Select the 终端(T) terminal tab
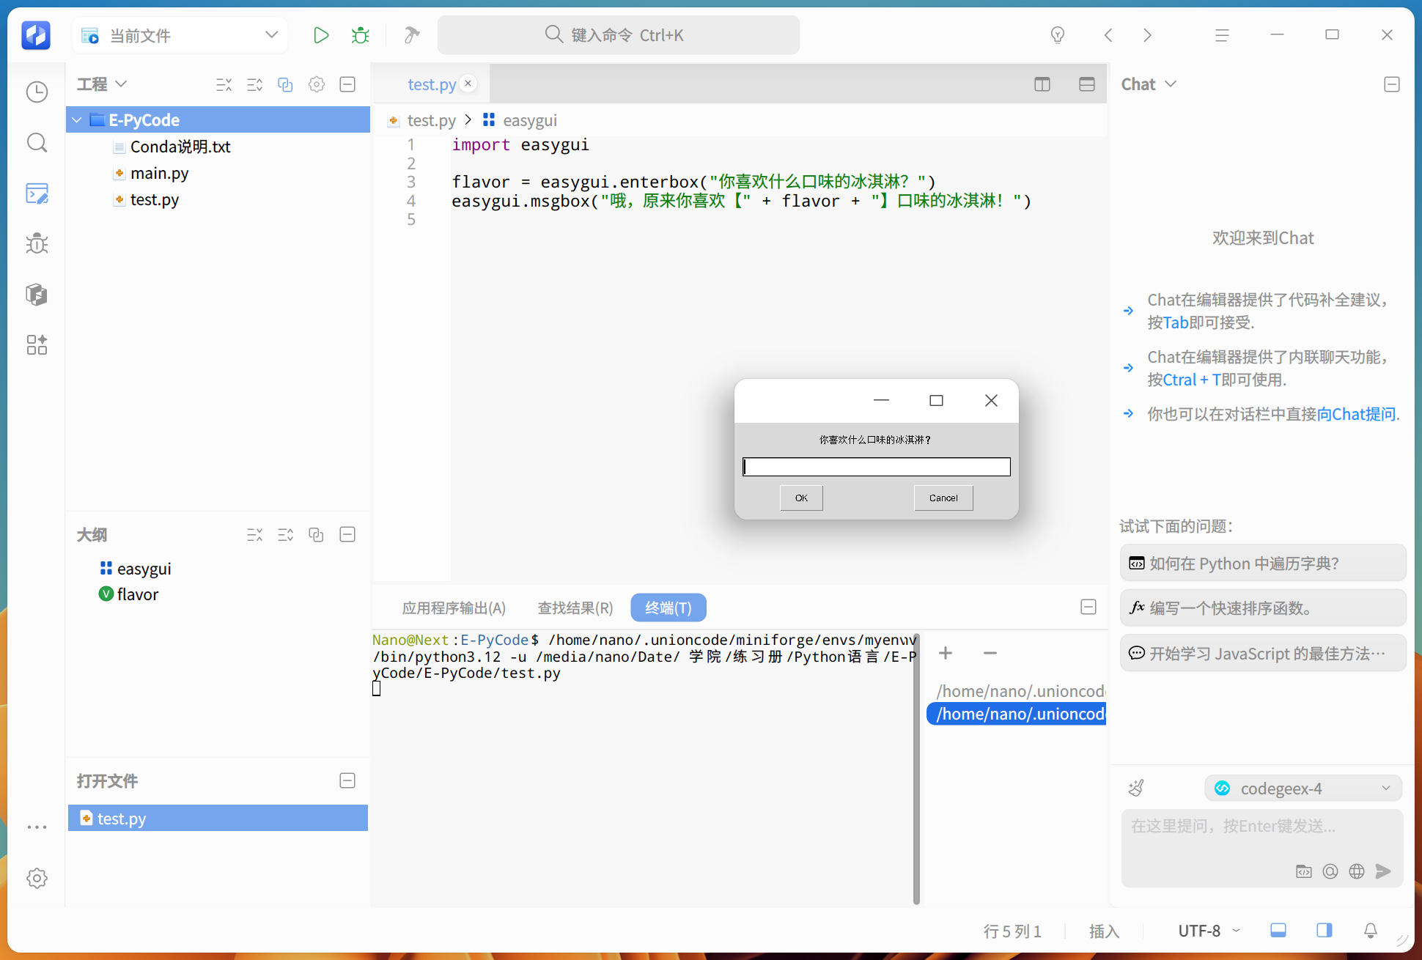 (x=668, y=608)
